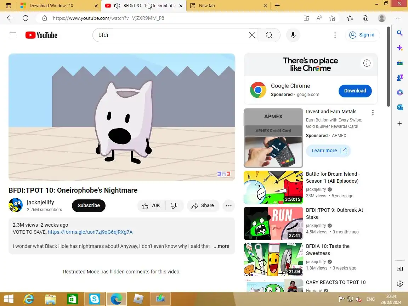Switch to the BFDI:TPOT 10 tab
Viewport: 408px width, 306px height.
pos(144,5)
